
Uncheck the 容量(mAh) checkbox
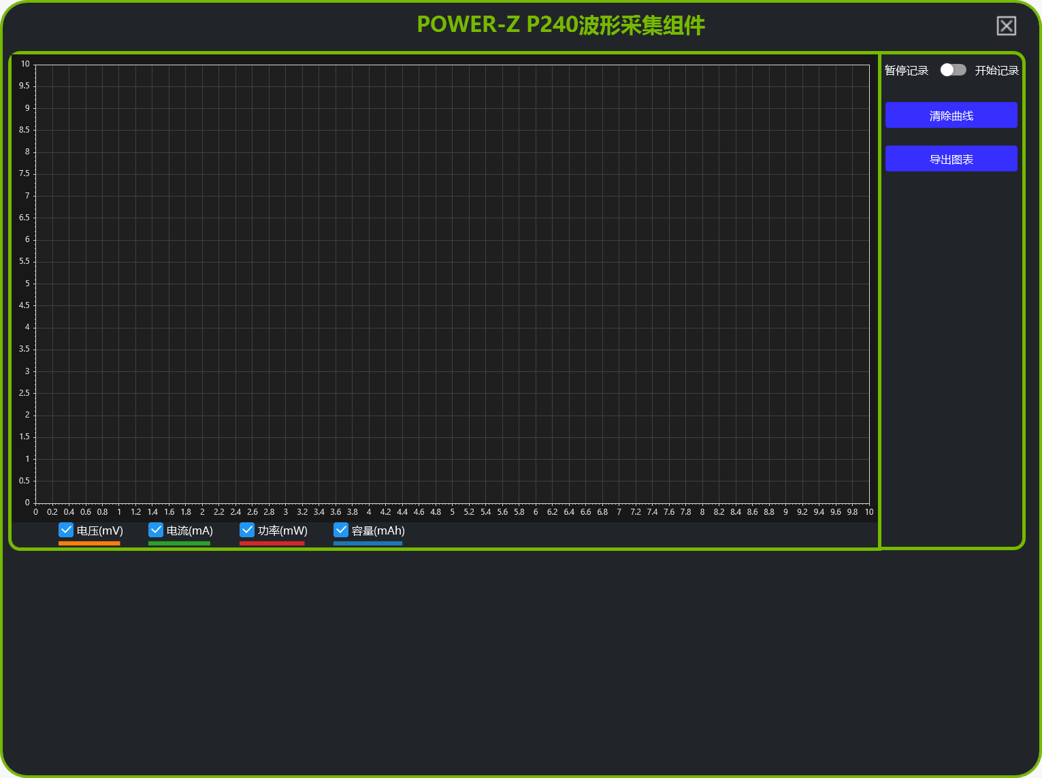pos(341,530)
